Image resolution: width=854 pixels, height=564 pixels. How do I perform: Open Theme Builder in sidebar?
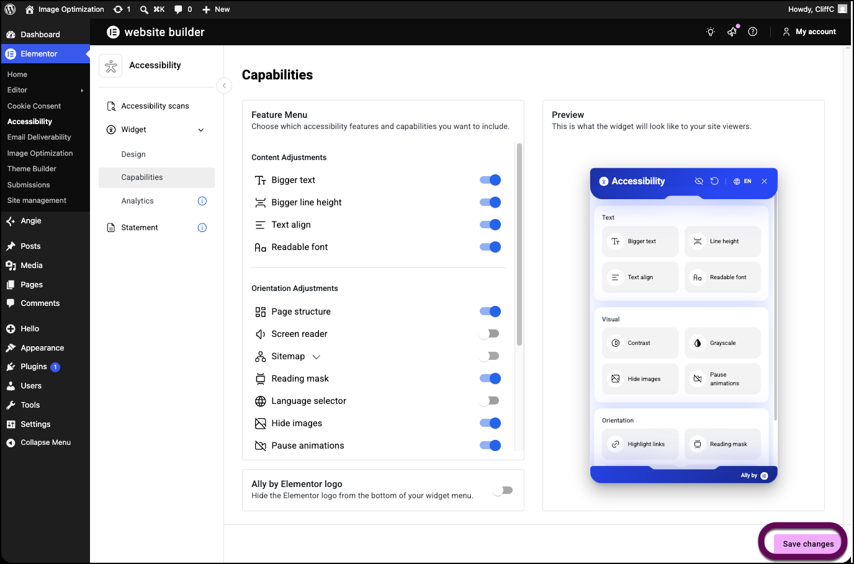tap(32, 169)
